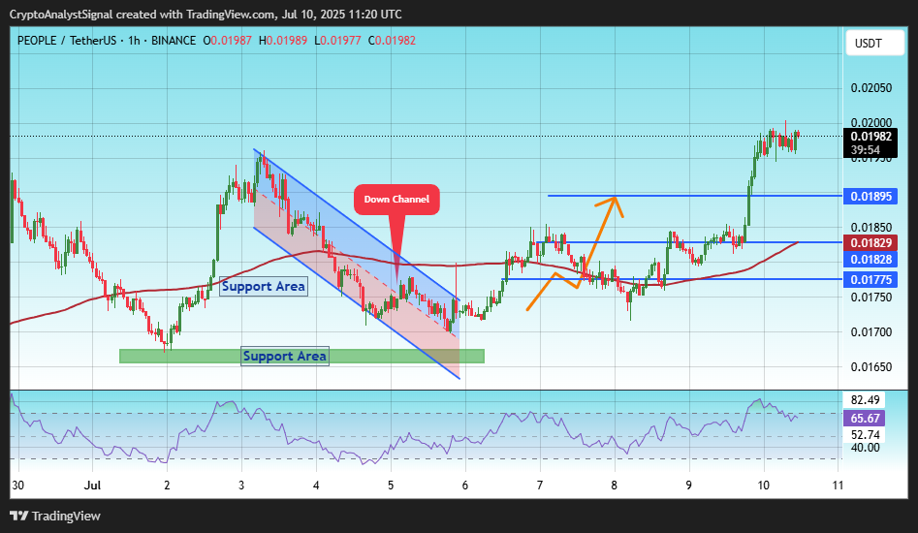
Task: Click the date 9 on time axis
Action: click(689, 485)
